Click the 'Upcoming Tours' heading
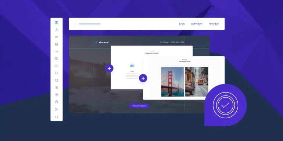283x141 pixels. click(185, 61)
